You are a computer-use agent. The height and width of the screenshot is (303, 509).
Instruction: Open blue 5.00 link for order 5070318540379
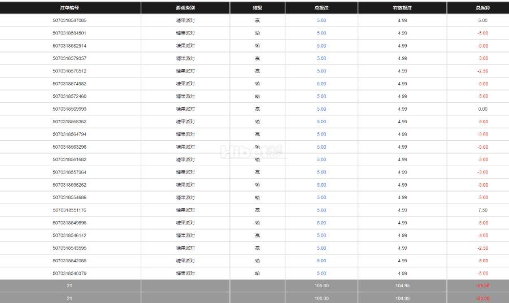point(321,274)
